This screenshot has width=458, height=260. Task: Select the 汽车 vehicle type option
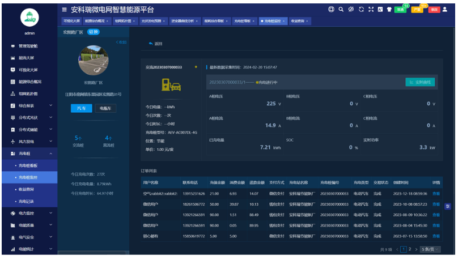(81, 108)
